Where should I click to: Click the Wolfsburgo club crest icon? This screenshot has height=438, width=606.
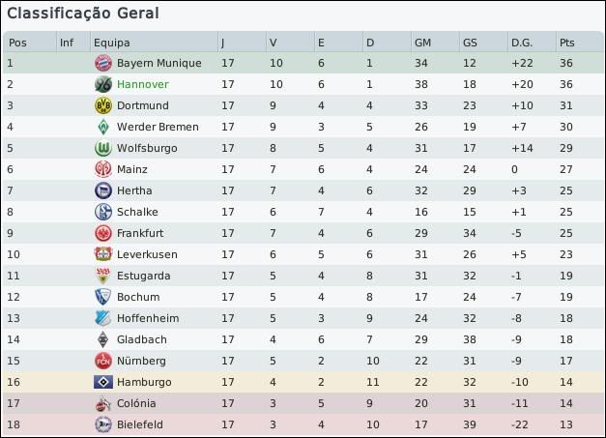[x=102, y=148]
